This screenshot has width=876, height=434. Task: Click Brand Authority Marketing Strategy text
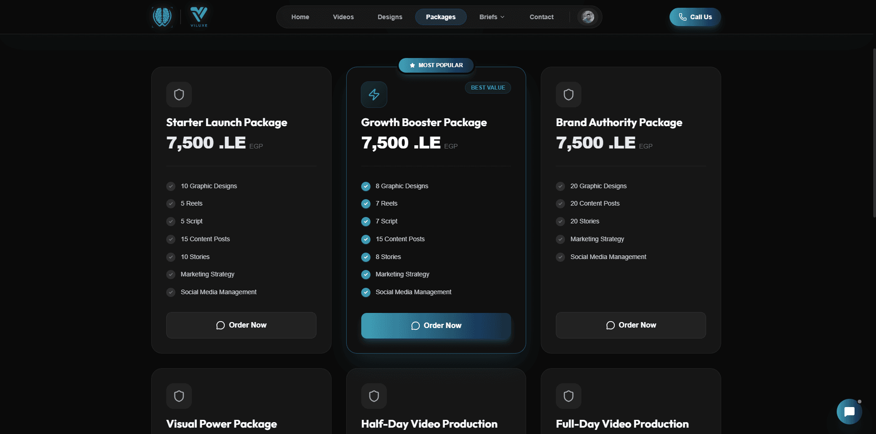[597, 239]
